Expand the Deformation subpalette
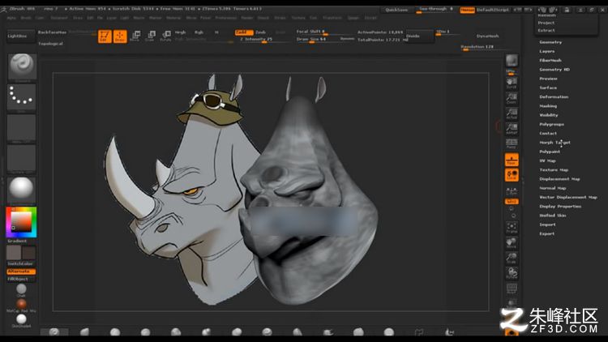608x342 pixels. click(554, 97)
